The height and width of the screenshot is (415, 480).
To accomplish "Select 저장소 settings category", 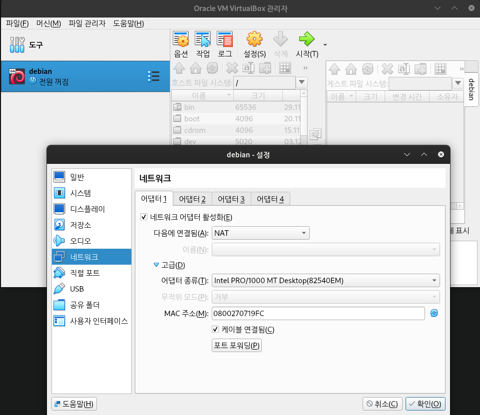I will pos(91,225).
